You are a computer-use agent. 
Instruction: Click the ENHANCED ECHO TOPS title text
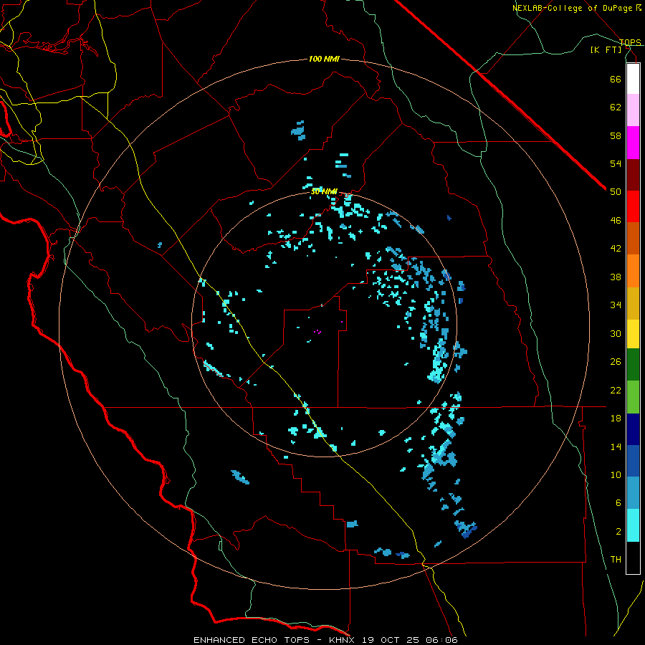[252, 640]
